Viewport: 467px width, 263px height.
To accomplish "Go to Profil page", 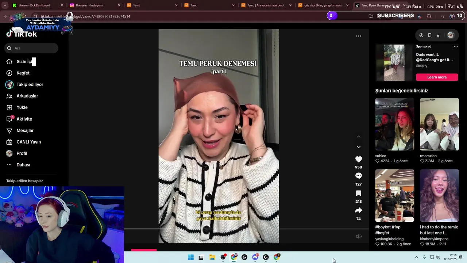I will [17, 153].
